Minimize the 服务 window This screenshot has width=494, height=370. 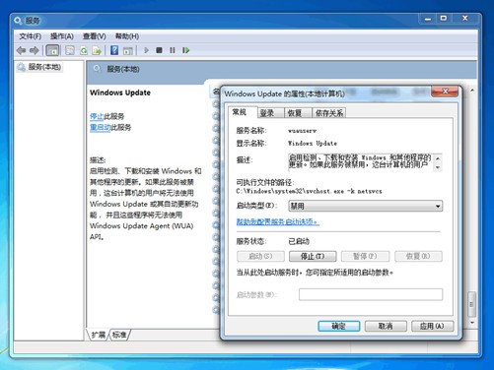(428, 19)
